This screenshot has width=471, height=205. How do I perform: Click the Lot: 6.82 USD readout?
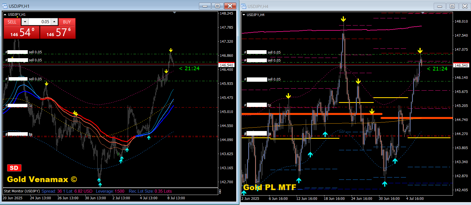click(x=80, y=191)
